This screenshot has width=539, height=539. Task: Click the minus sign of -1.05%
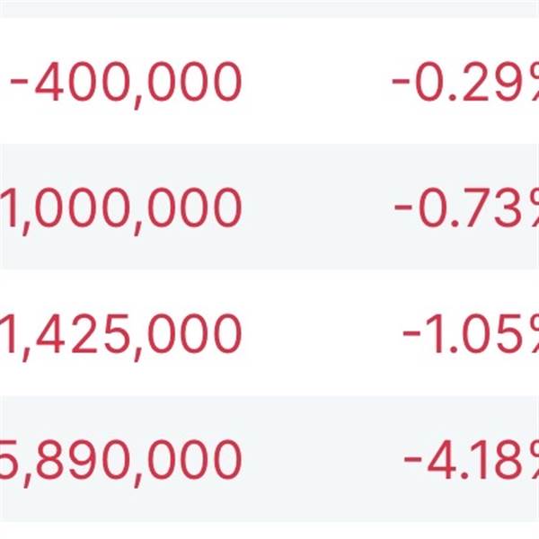pyautogui.click(x=414, y=336)
